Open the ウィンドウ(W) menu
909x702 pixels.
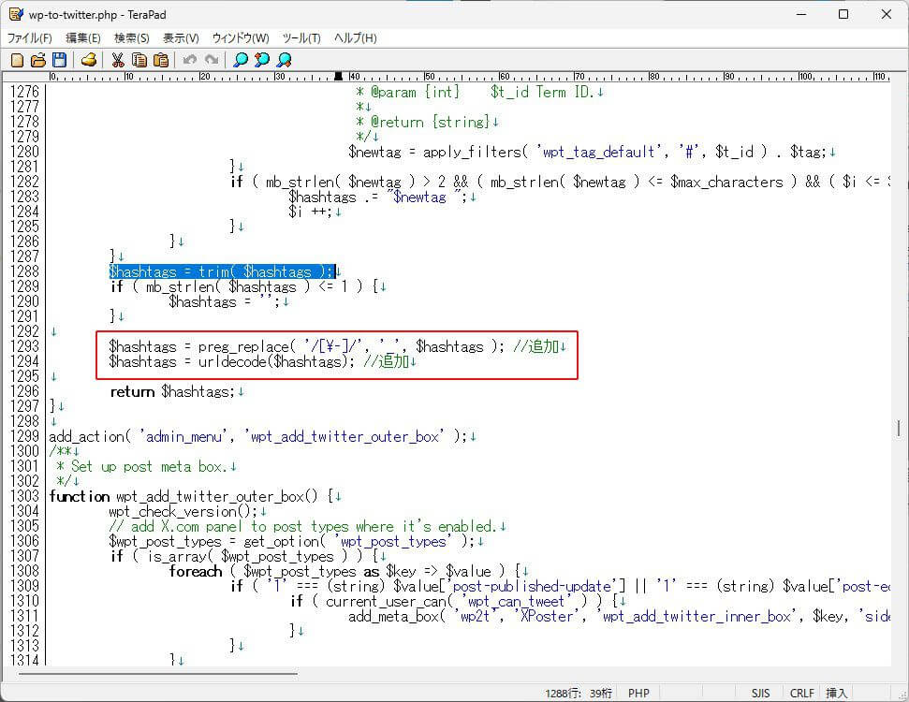(241, 38)
